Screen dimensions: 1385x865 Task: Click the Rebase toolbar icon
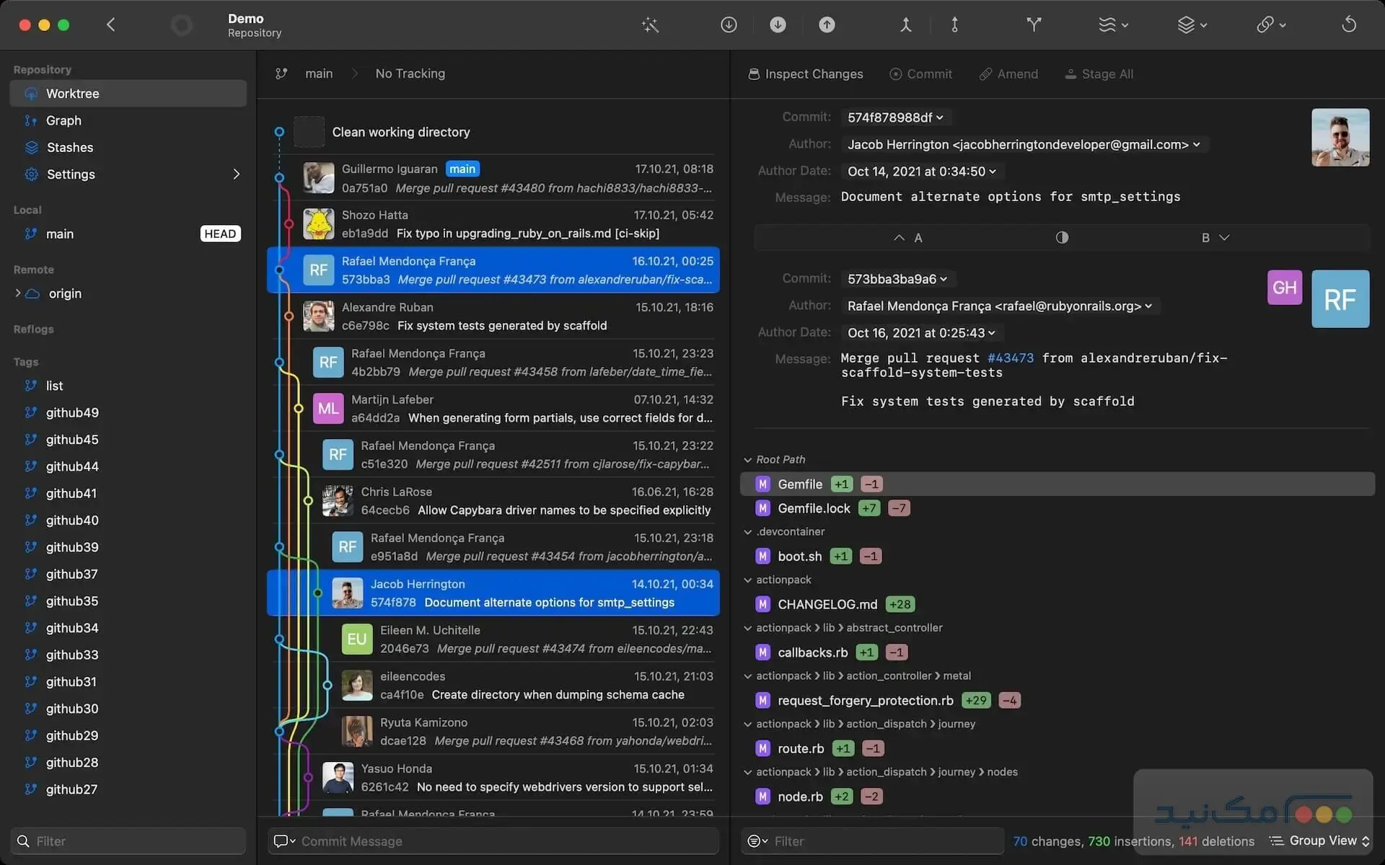coord(954,25)
